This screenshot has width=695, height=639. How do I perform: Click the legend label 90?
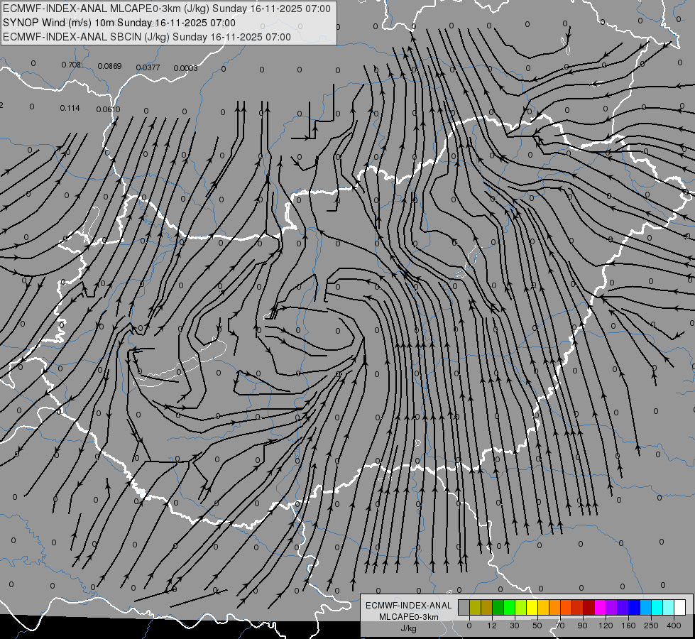(582, 626)
